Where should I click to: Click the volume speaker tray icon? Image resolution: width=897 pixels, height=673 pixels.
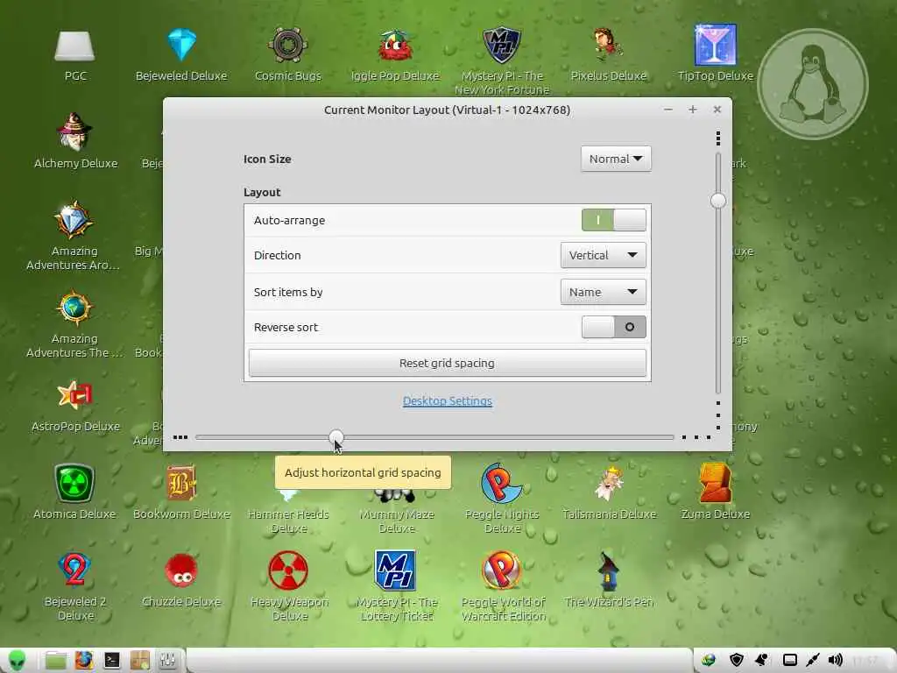pos(835,660)
